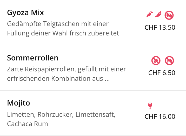
Task: Click the crossed-out animal icon for Gyoza Mix
Action: pos(169,15)
